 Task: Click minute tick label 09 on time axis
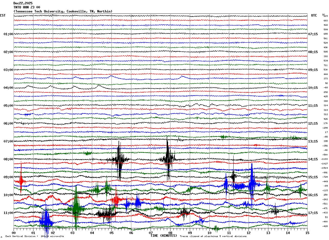coord(190,233)
